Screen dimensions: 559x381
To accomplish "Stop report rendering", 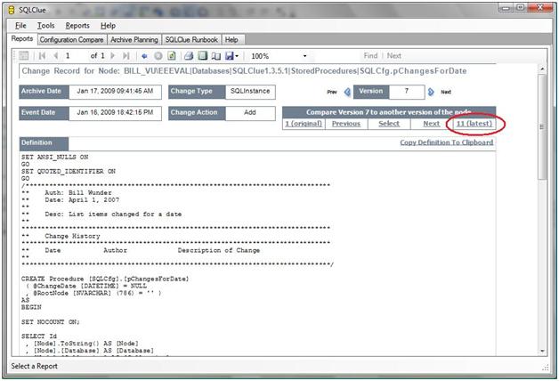I will (158, 56).
